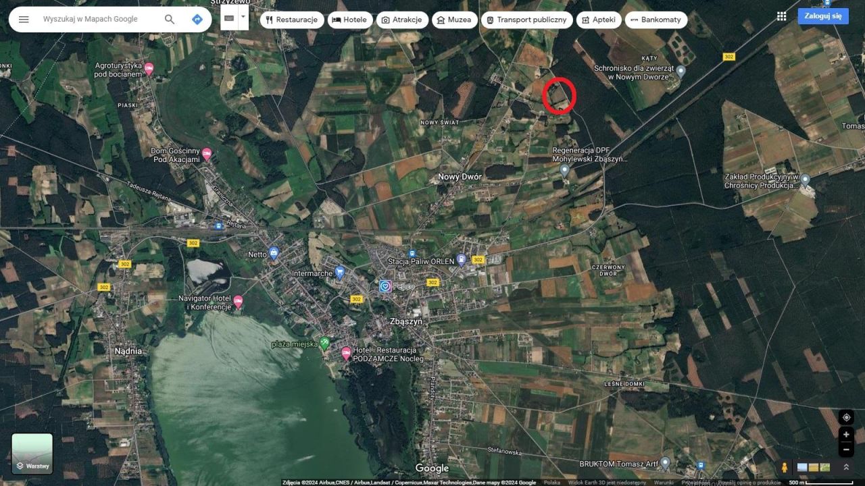The height and width of the screenshot is (486, 865).
Task: Open the yellow imagery thumbnail
Action: coord(814,467)
